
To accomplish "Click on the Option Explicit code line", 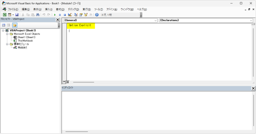I will [80, 25].
